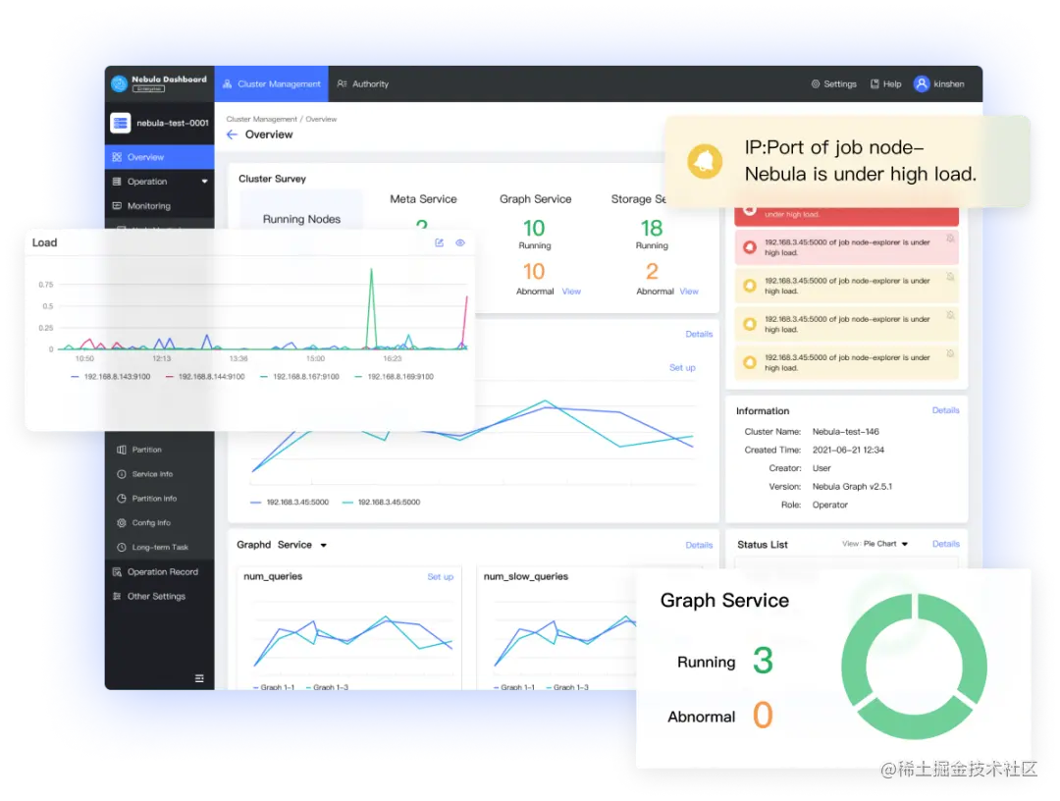The image size is (1060, 801).
Task: Click Set up on the num_queries chart
Action: pyautogui.click(x=440, y=577)
